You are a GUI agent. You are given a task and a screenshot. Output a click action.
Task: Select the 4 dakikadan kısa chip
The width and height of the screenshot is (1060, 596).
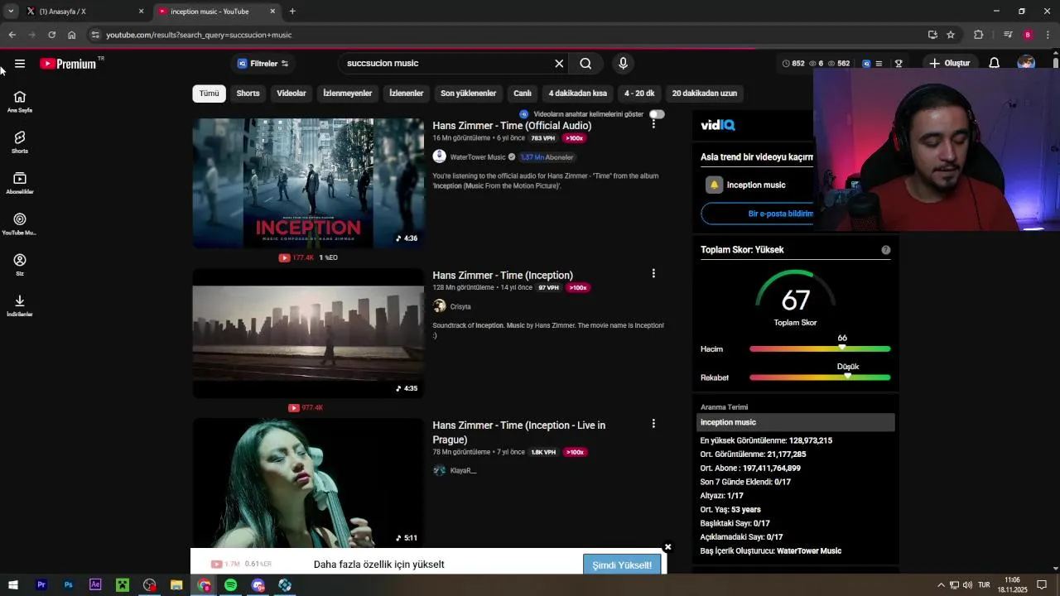[x=578, y=94]
